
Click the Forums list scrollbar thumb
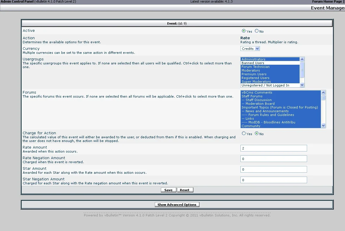(x=323, y=98)
